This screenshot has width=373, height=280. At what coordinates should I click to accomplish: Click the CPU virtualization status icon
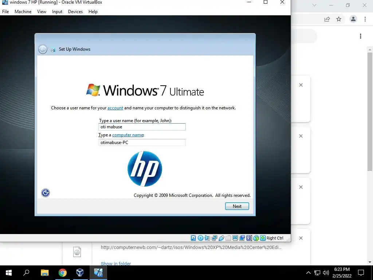pos(249,238)
